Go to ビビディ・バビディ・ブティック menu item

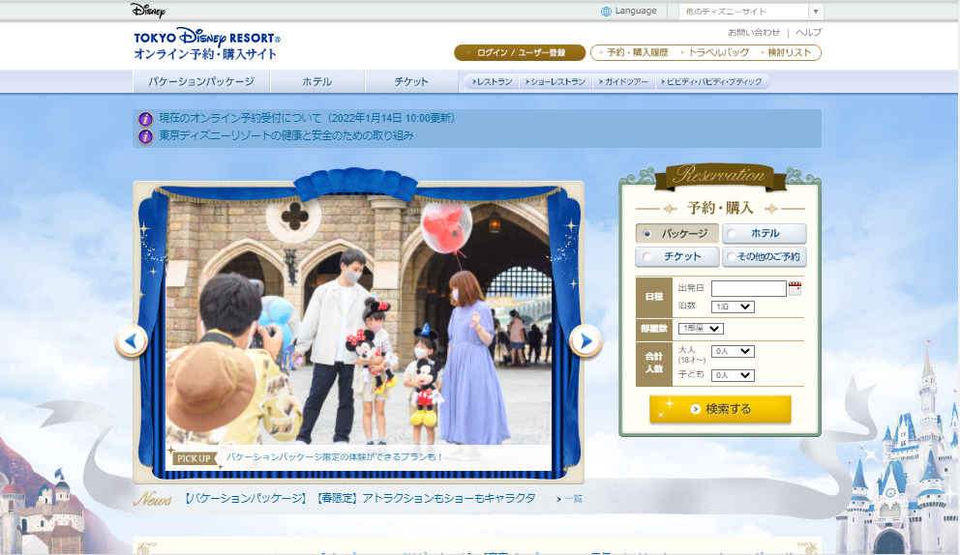tap(711, 81)
